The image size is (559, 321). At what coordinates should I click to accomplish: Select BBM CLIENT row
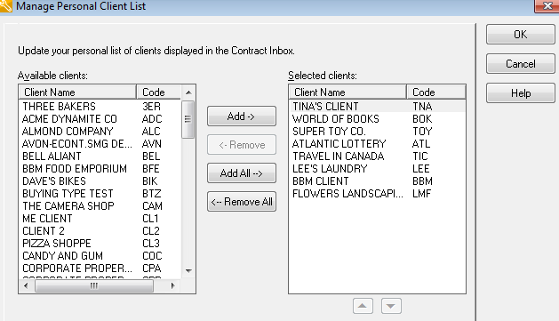pos(377,181)
